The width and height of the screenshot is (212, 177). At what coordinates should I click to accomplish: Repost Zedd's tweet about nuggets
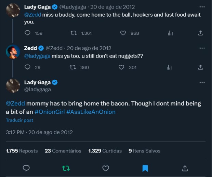(73, 67)
